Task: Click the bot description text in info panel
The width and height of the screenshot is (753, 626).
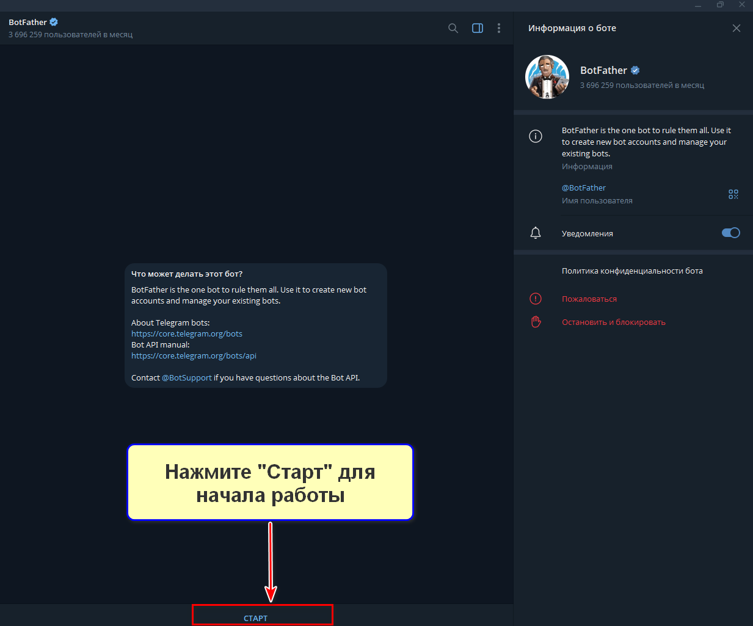Action: pyautogui.click(x=646, y=142)
